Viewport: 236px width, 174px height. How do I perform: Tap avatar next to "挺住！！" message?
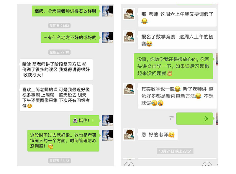(107, 121)
